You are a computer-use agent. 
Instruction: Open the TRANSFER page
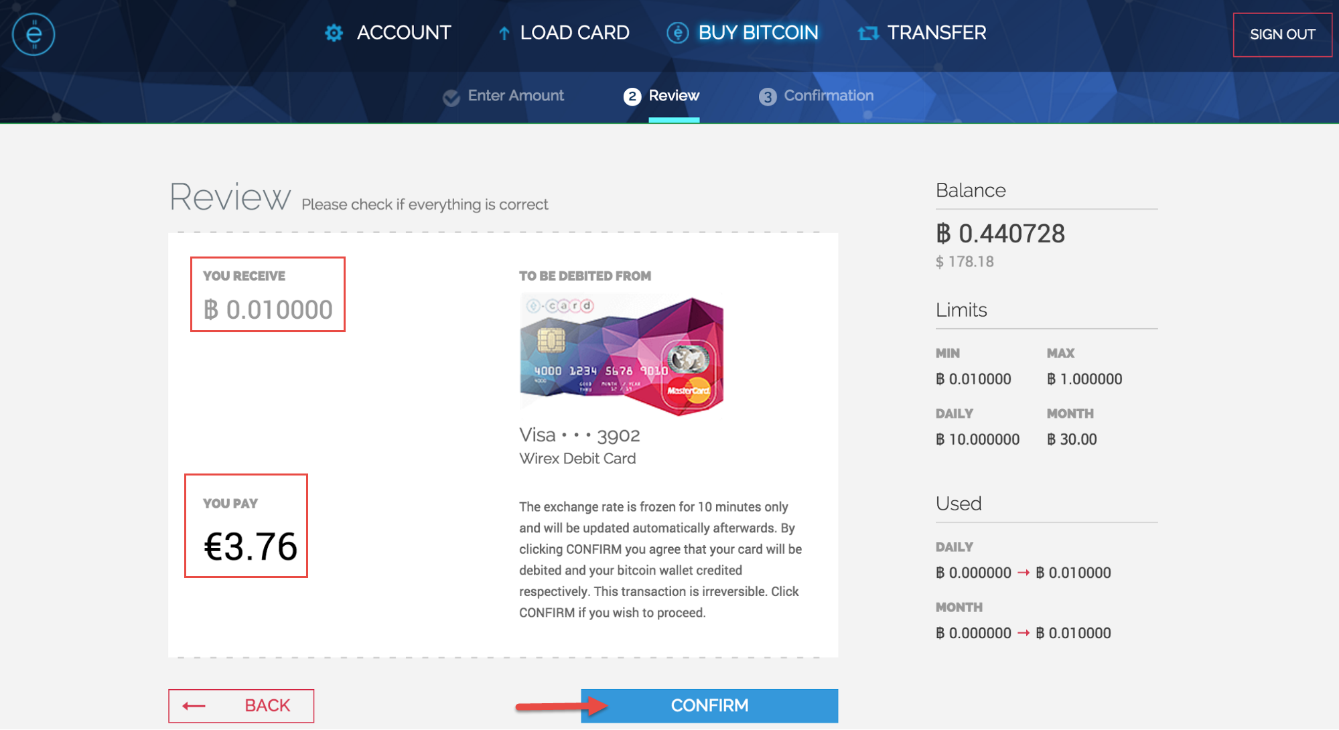[x=936, y=33]
